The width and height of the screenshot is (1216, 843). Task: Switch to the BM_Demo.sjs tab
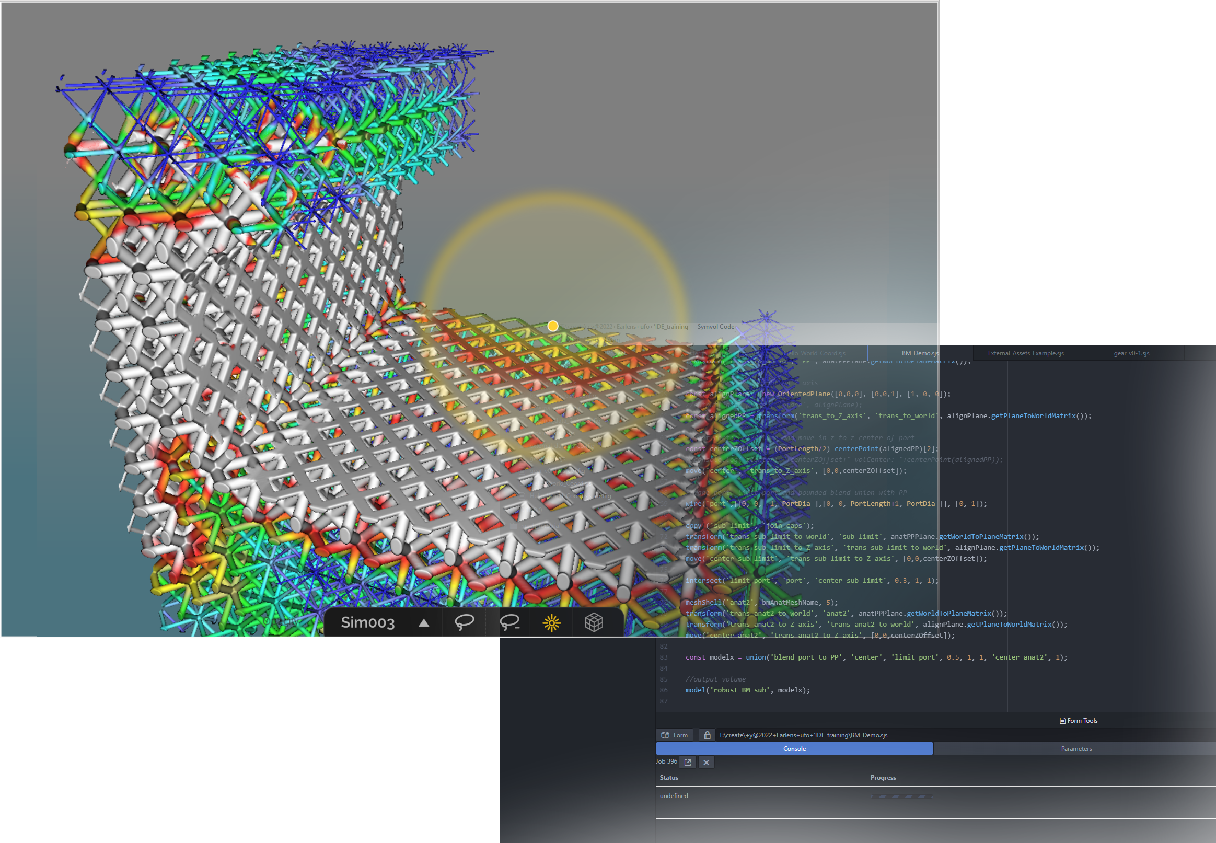920,353
